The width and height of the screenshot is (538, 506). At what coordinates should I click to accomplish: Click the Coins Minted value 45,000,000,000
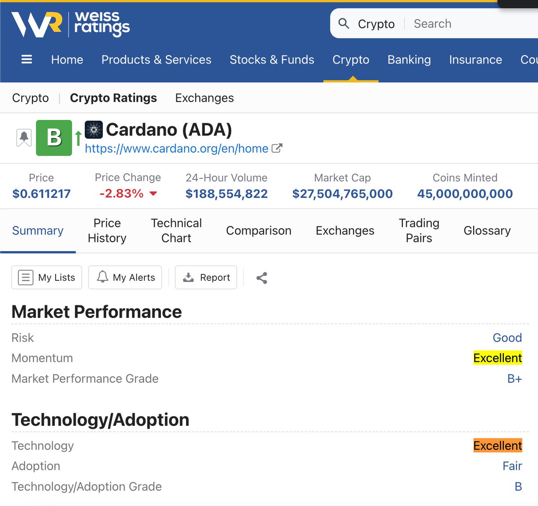pos(465,194)
